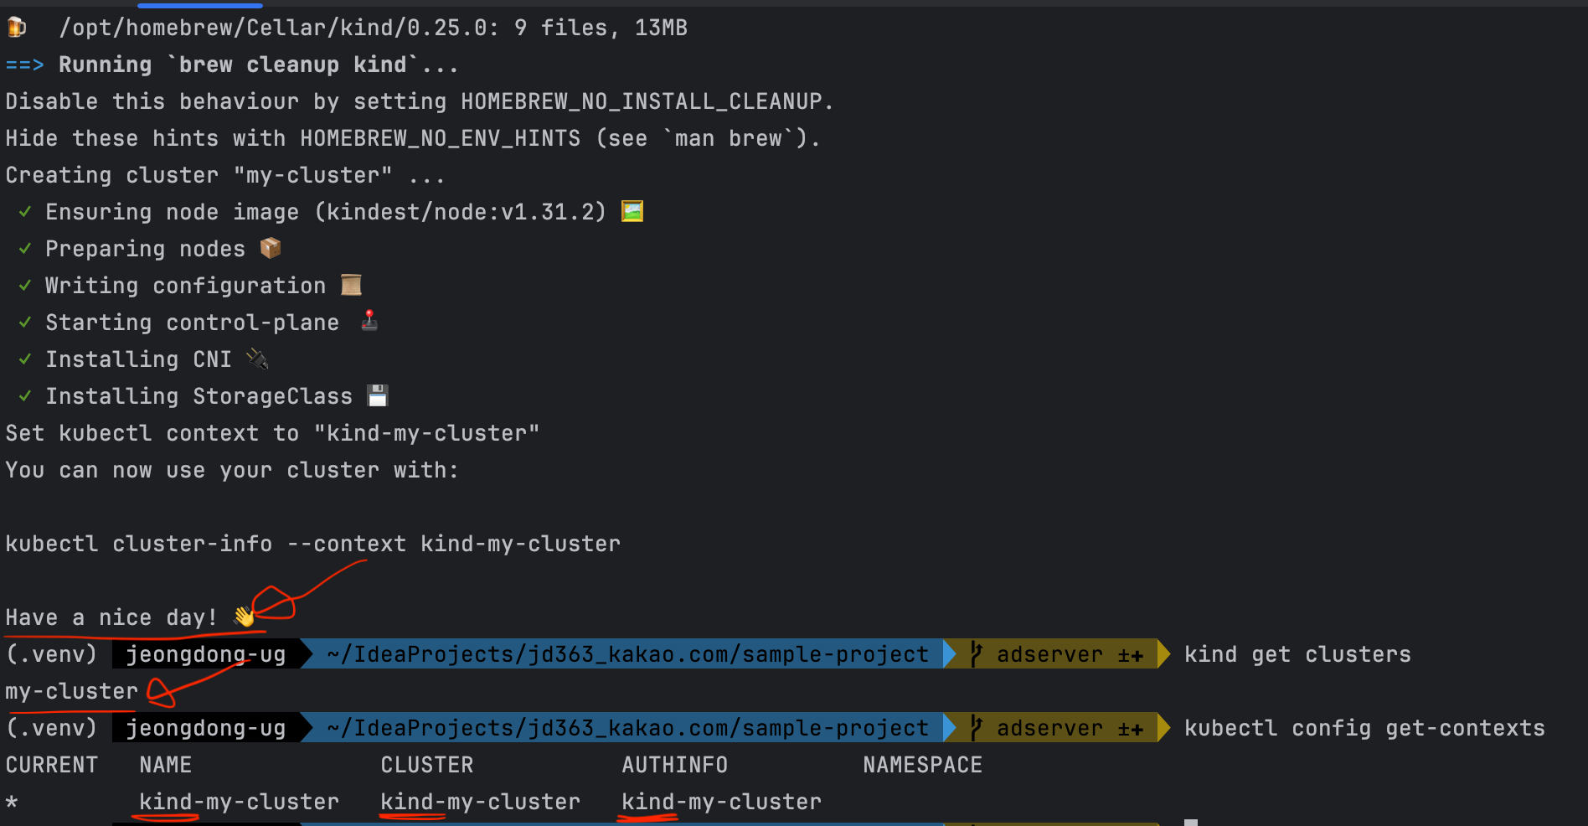Click adserver branch in 'kubectl config' prompt
This screenshot has width=1588, height=826.
1050,728
